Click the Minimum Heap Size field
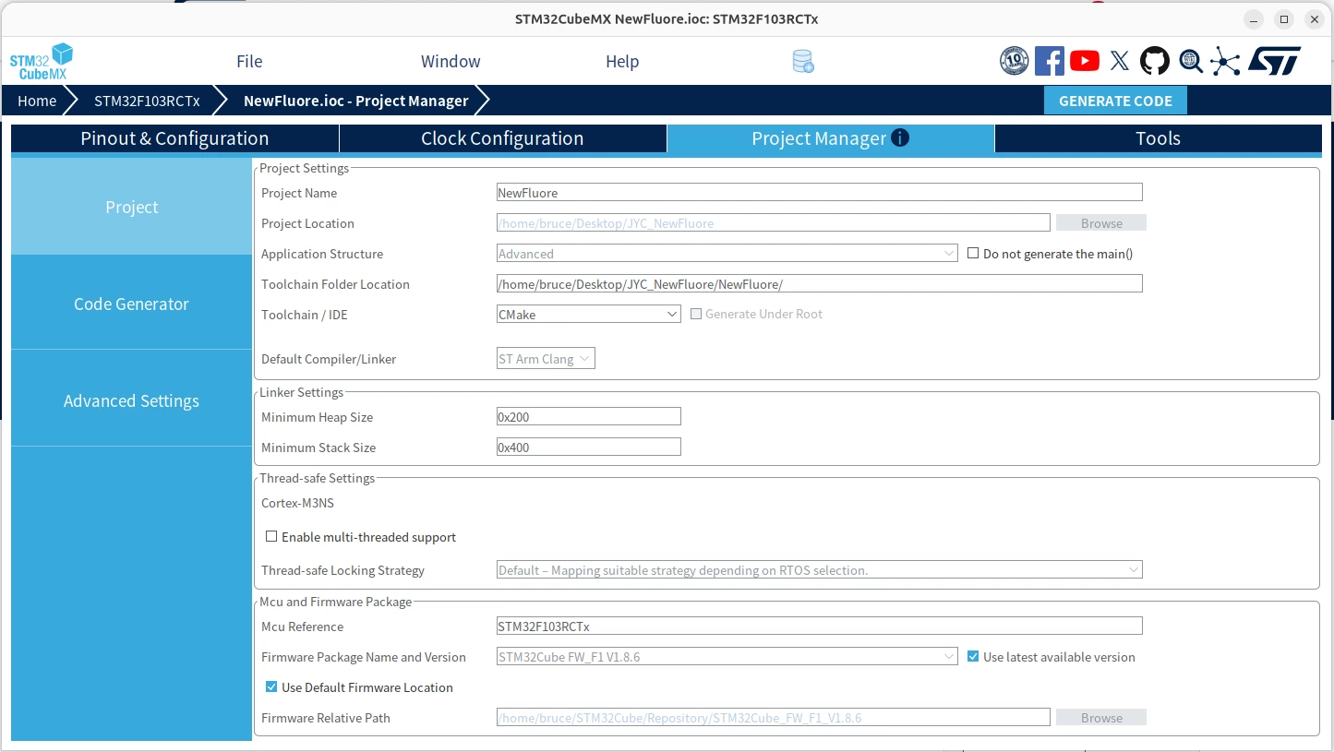The height and width of the screenshot is (752, 1334). (589, 417)
